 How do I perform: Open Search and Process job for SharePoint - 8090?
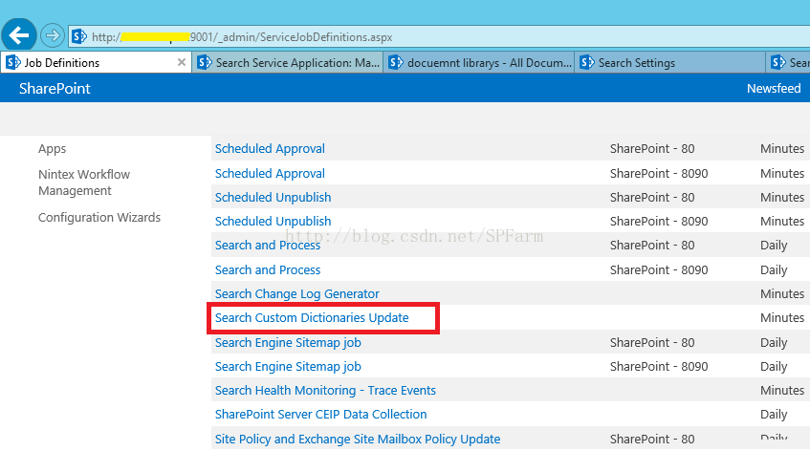[268, 269]
